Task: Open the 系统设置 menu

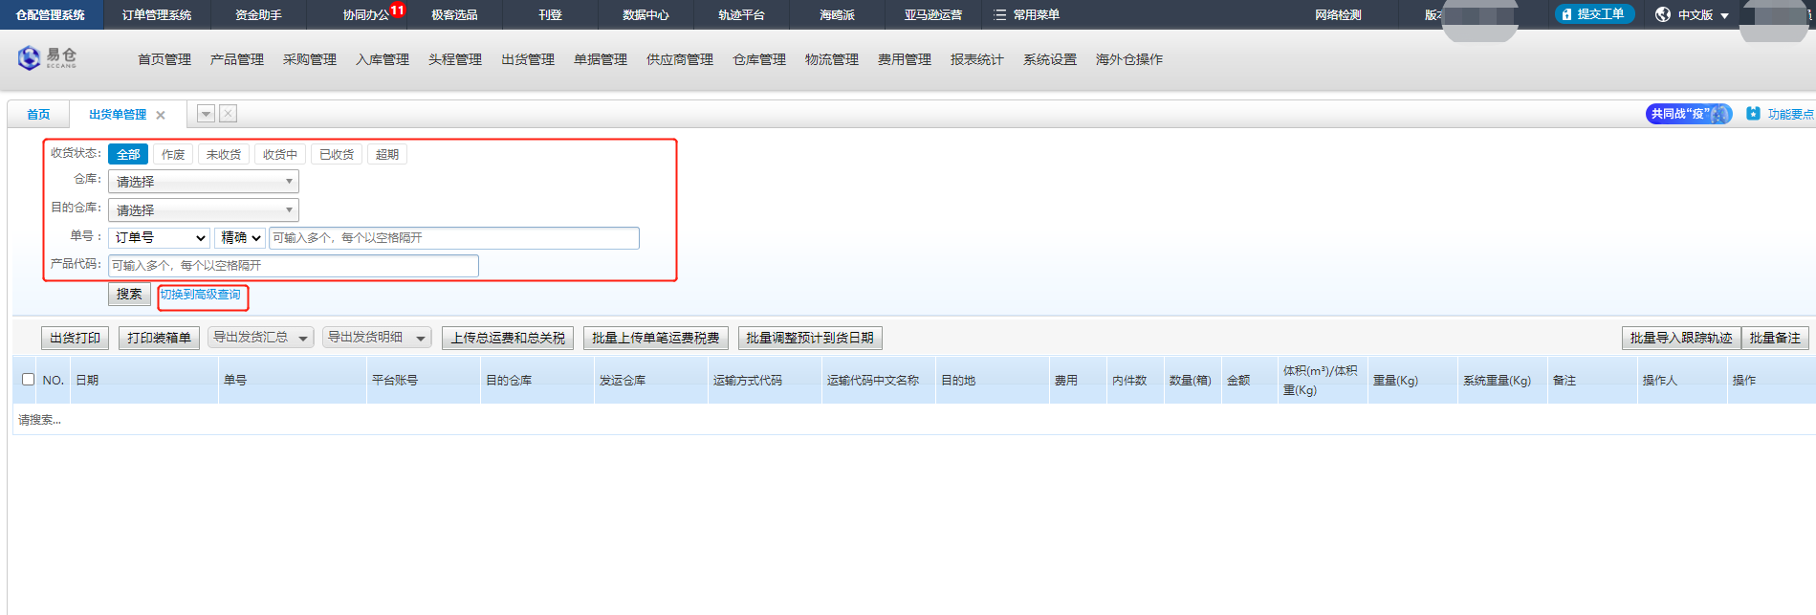Action: tap(1050, 59)
